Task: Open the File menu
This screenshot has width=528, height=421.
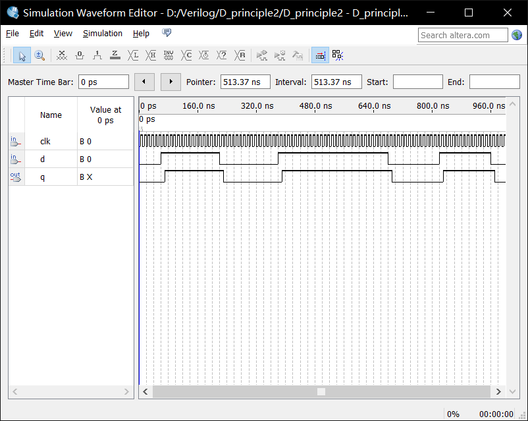Action: click(x=13, y=34)
